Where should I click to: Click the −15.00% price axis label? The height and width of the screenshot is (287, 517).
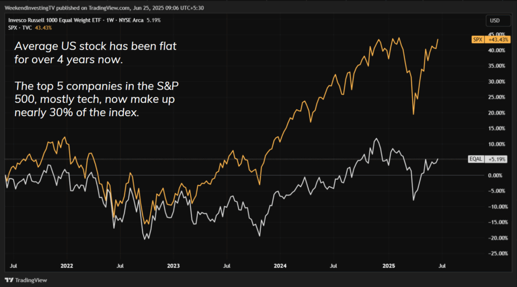point(498,222)
